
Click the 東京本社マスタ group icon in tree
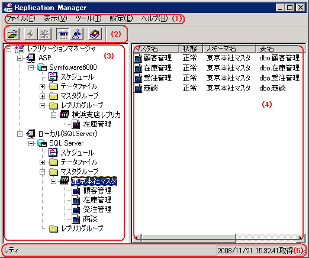pos(65,181)
